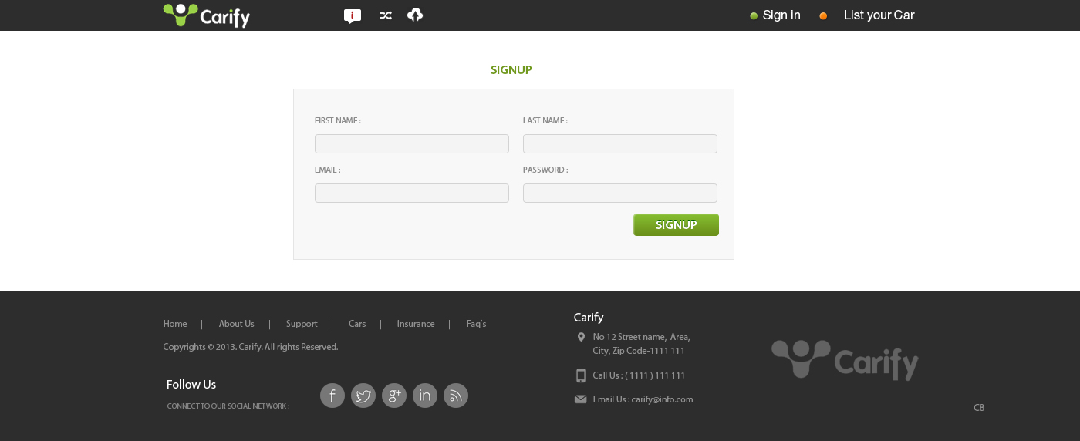The image size is (1080, 441).
Task: Focus the Password input field
Action: click(620, 194)
